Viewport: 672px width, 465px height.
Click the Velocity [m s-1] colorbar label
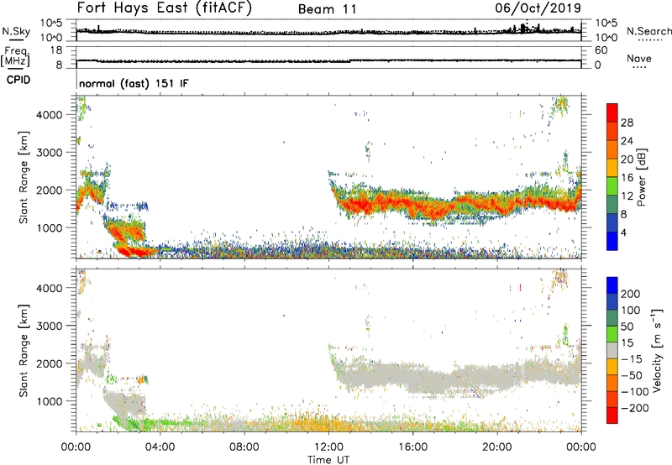point(656,350)
